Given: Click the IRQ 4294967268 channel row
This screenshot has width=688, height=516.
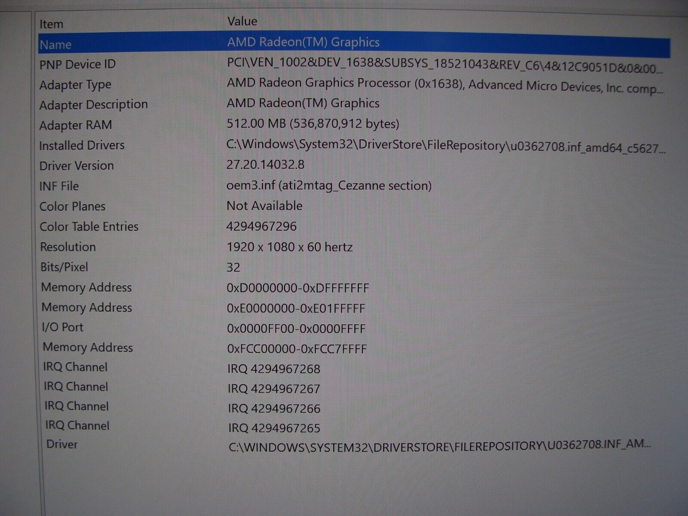Looking at the screenshot, I should pos(75,367).
